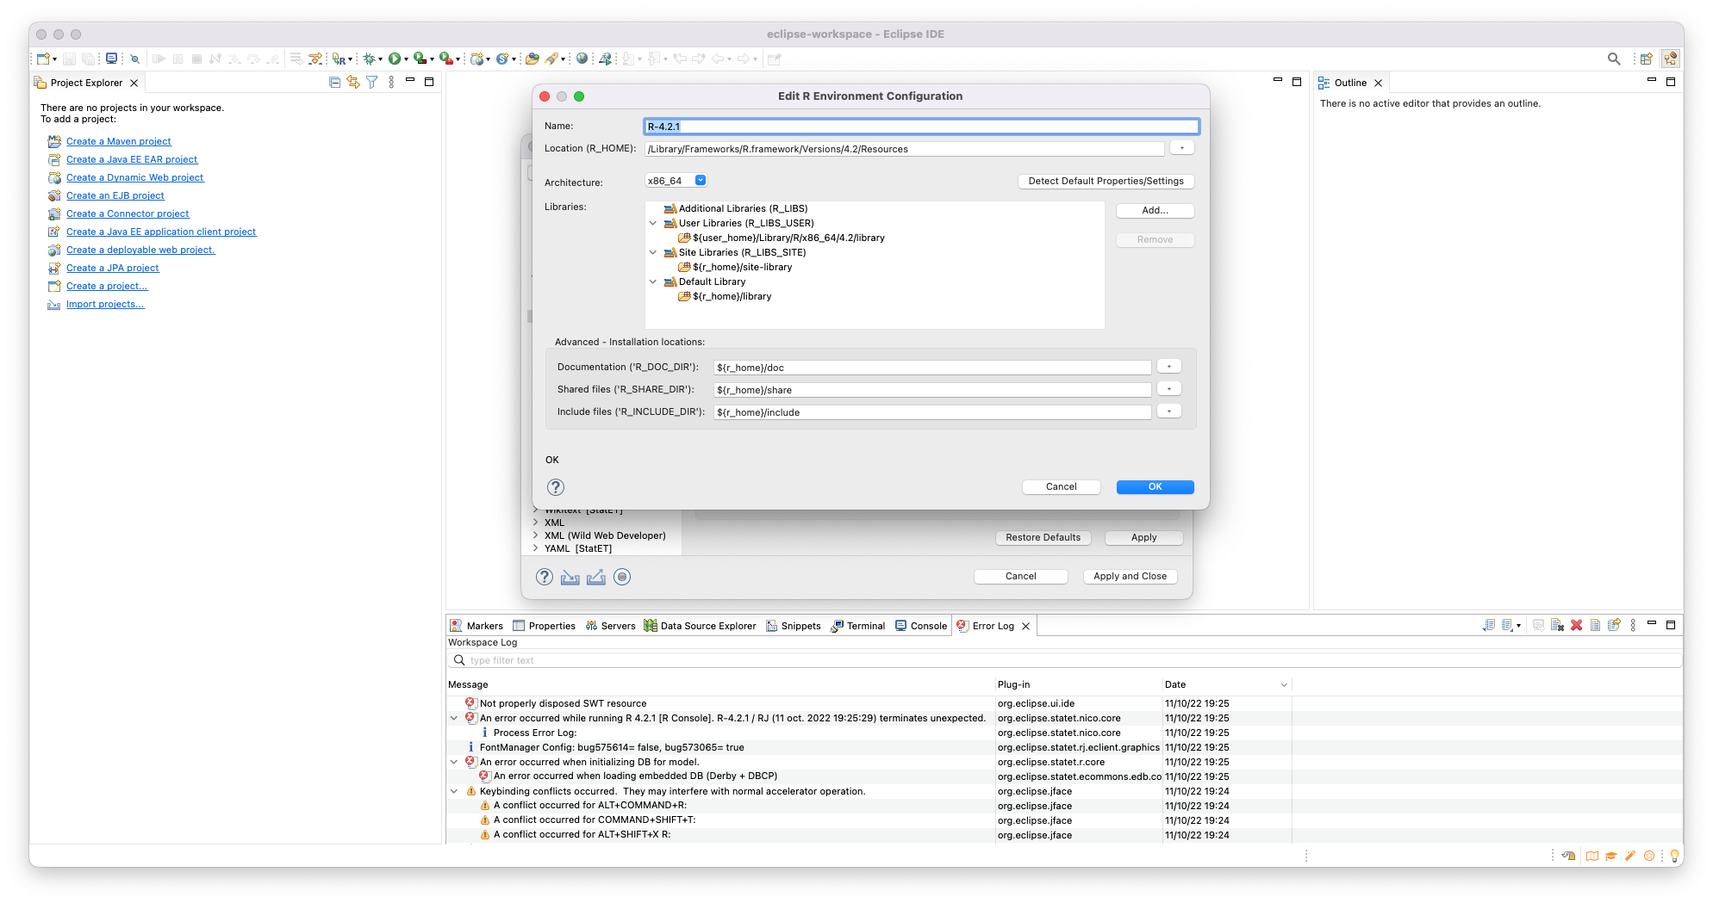Open a Terminal from main toolbar
This screenshot has width=1713, height=903.
point(111,59)
